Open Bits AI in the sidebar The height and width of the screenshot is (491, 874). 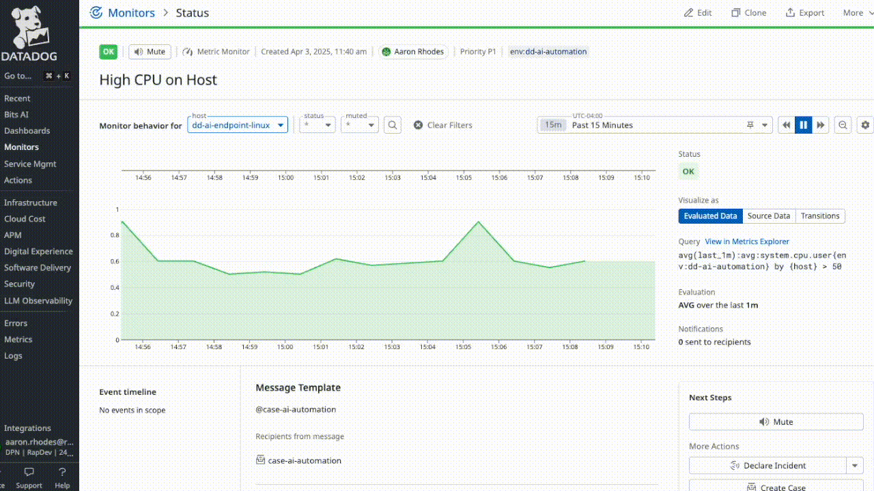(x=16, y=115)
